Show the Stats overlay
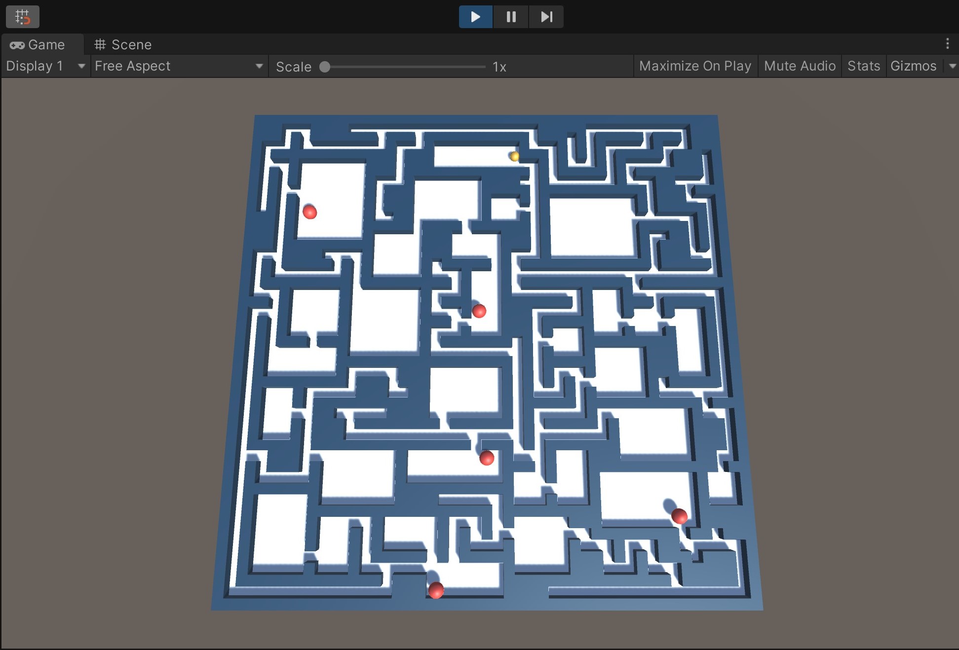Screen dimensions: 959x650 click(863, 66)
